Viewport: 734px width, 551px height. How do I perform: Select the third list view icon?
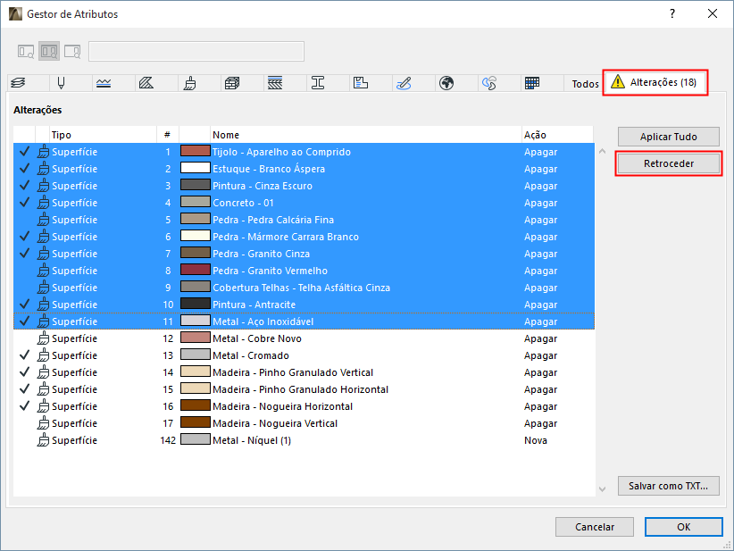[72, 51]
